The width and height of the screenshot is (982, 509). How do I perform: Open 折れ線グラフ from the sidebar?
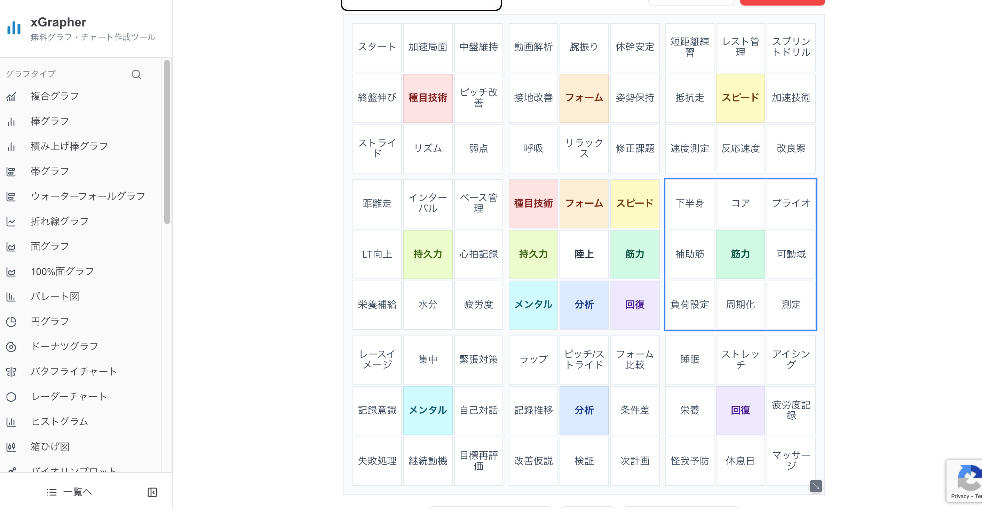60,221
